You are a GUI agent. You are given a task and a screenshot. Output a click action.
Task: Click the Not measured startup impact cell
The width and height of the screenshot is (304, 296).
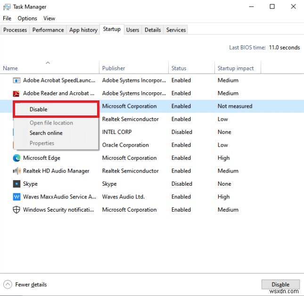[235, 106]
